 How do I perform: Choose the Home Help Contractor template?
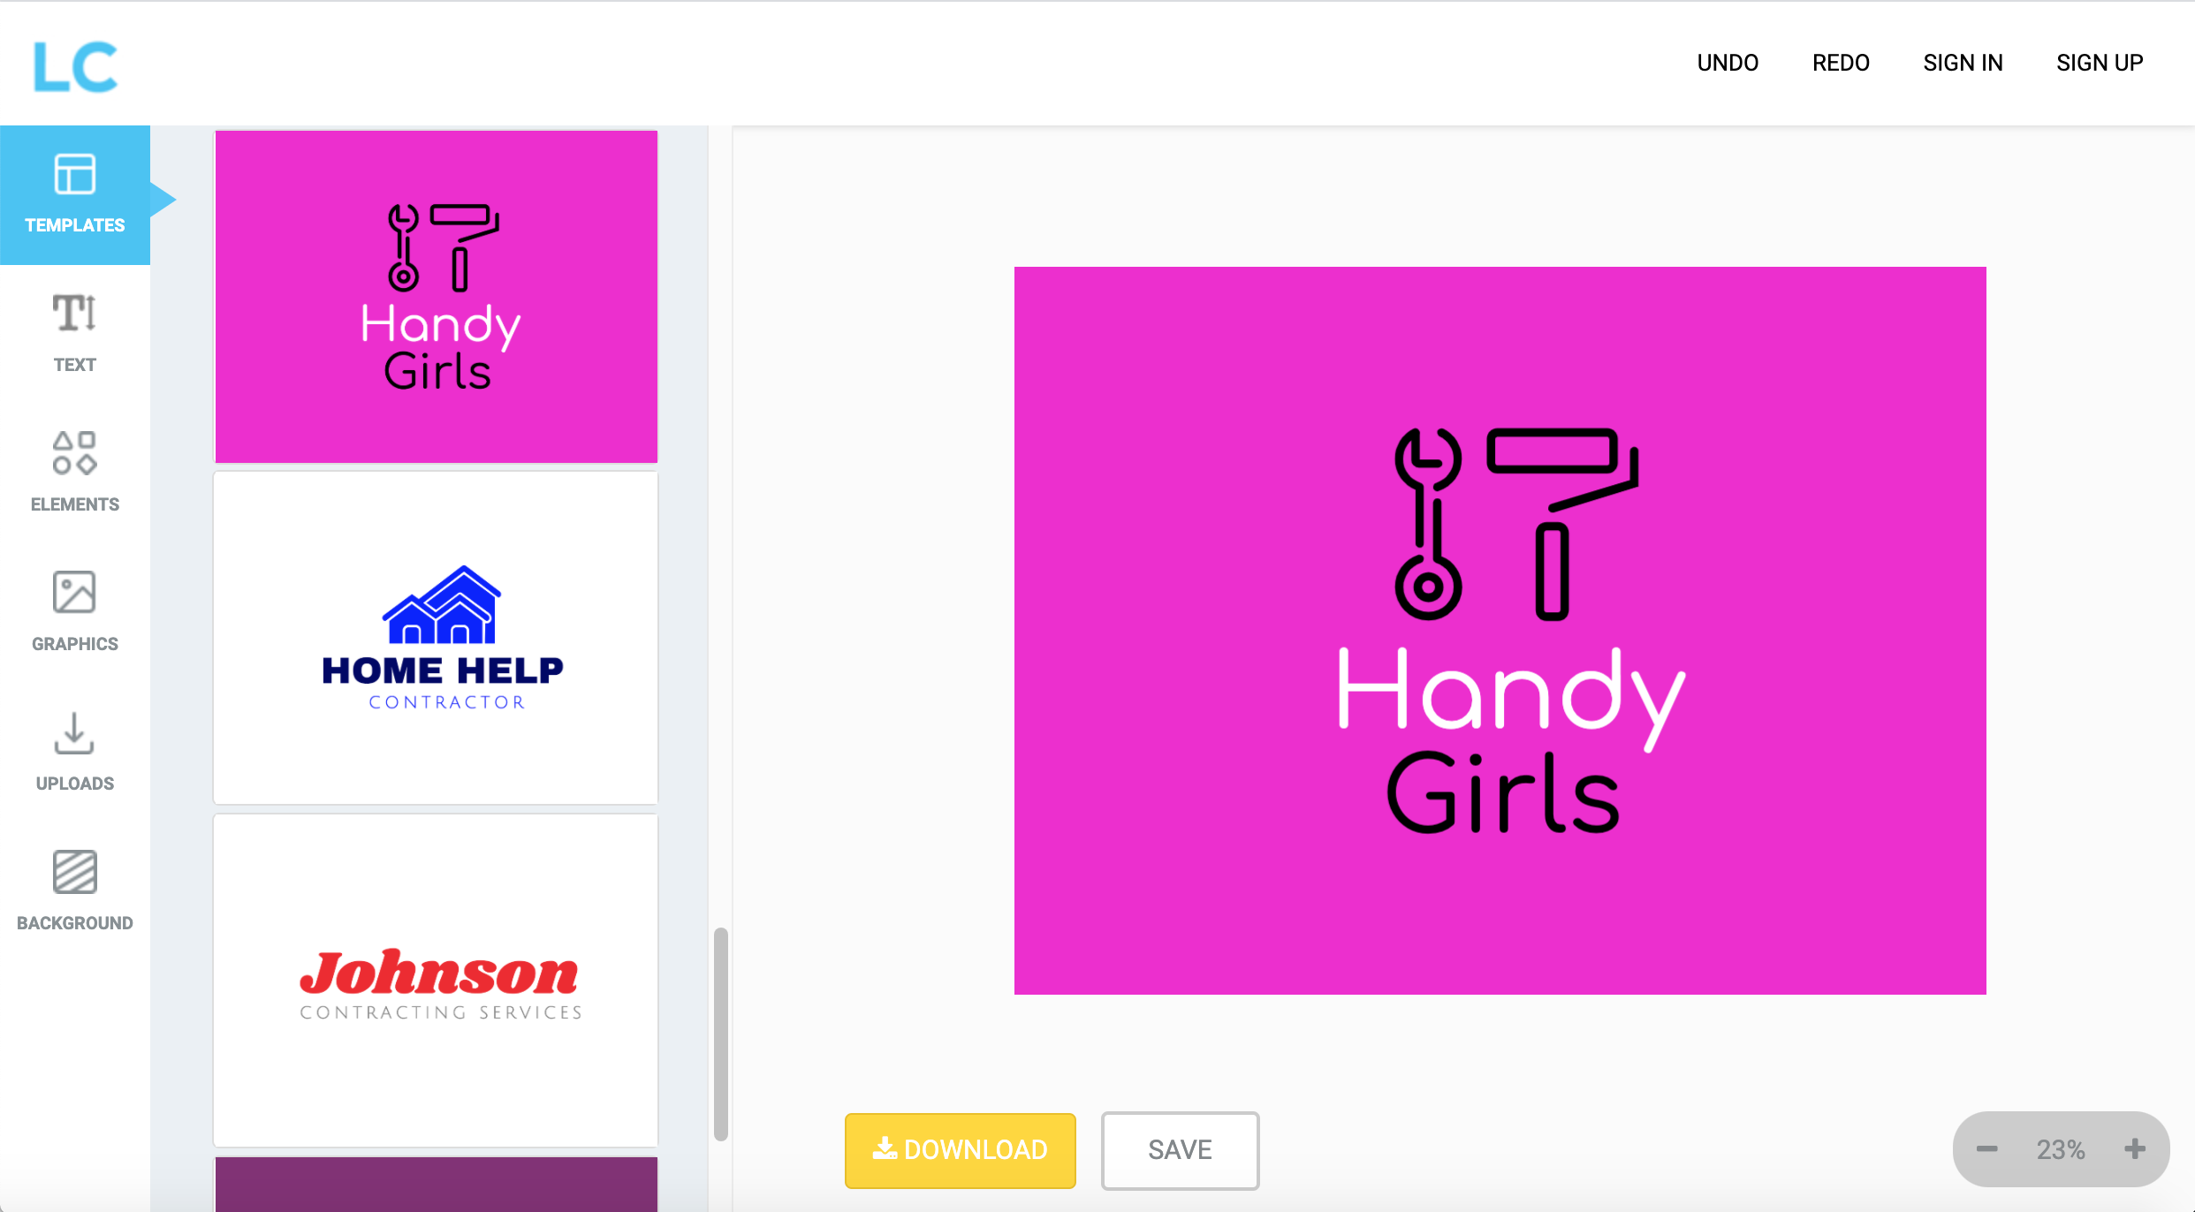point(437,637)
